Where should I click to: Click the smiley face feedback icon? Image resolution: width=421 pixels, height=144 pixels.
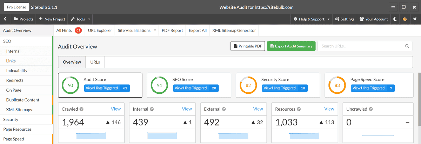pyautogui.click(x=405, y=19)
